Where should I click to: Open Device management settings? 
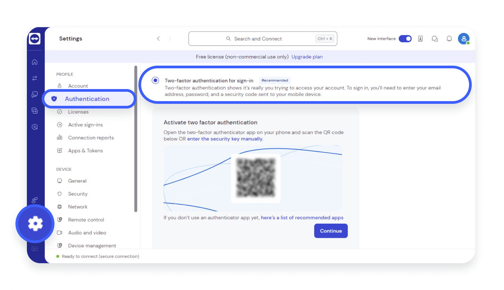pos(92,245)
